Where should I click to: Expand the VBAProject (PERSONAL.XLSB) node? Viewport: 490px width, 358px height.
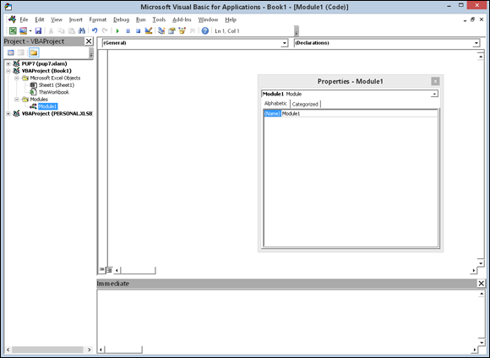point(8,114)
